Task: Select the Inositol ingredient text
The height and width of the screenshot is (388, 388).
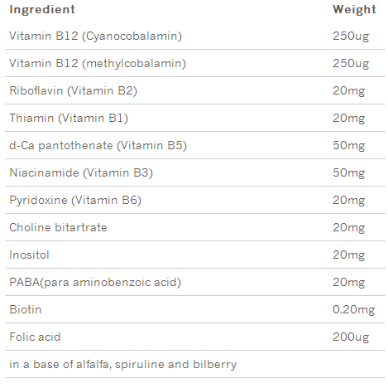Action: tap(29, 255)
